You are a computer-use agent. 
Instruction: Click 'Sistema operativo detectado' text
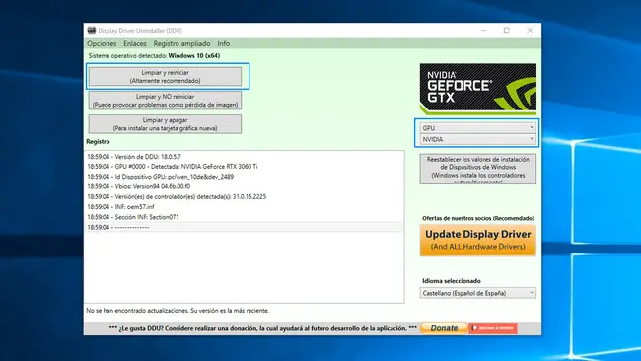pos(154,56)
